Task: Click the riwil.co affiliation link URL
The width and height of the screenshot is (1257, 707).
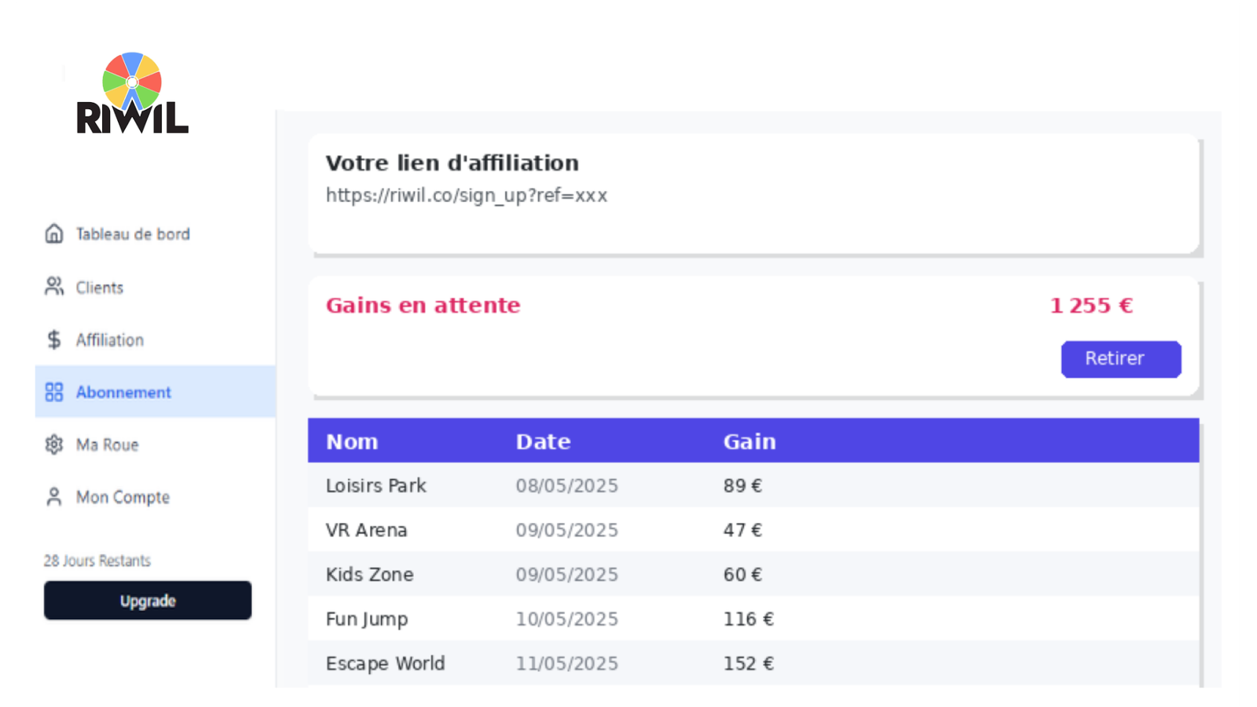Action: [x=466, y=196]
